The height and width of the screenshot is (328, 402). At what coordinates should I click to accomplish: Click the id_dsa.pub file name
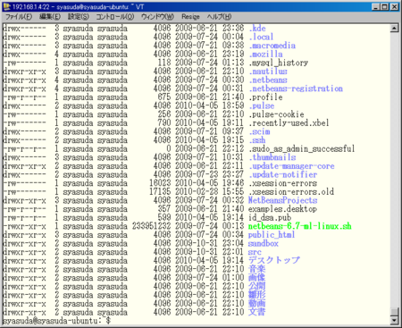270,217
